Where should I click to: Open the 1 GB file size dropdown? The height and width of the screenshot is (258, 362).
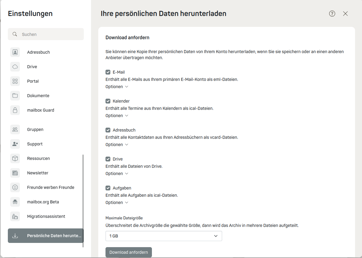164,236
